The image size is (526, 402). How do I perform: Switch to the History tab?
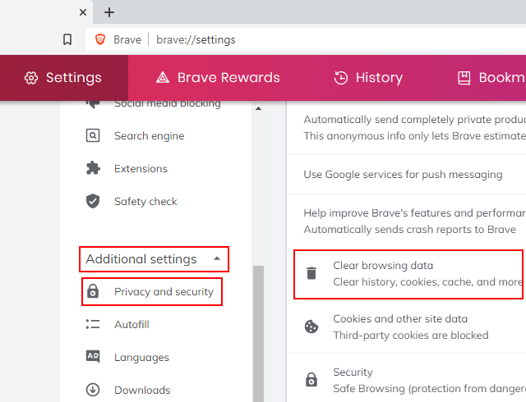[368, 78]
